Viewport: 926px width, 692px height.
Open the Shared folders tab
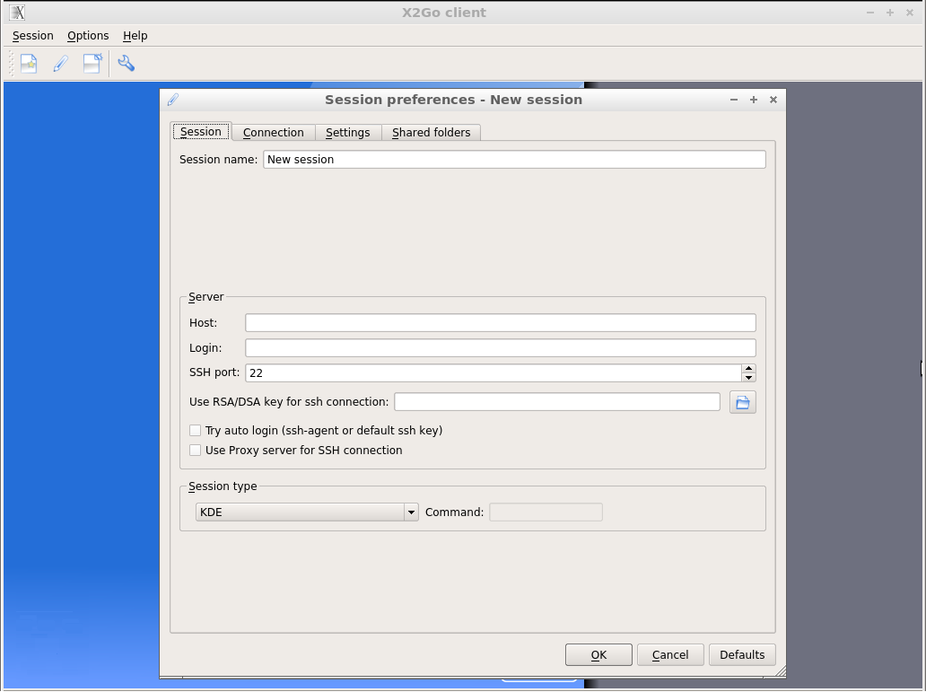(x=431, y=133)
